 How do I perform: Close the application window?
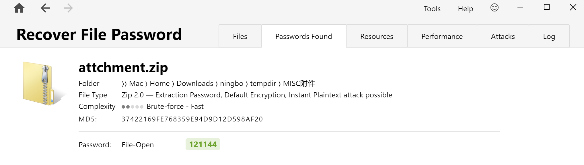pos(573,7)
